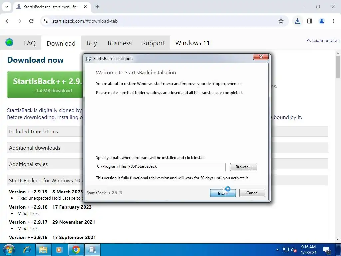Open the clock showing 9:16 AM
The height and width of the screenshot is (256, 341).
coord(309,250)
